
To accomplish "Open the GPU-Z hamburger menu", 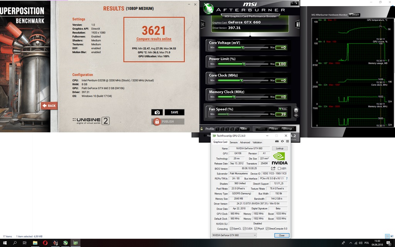I will (287, 141).
